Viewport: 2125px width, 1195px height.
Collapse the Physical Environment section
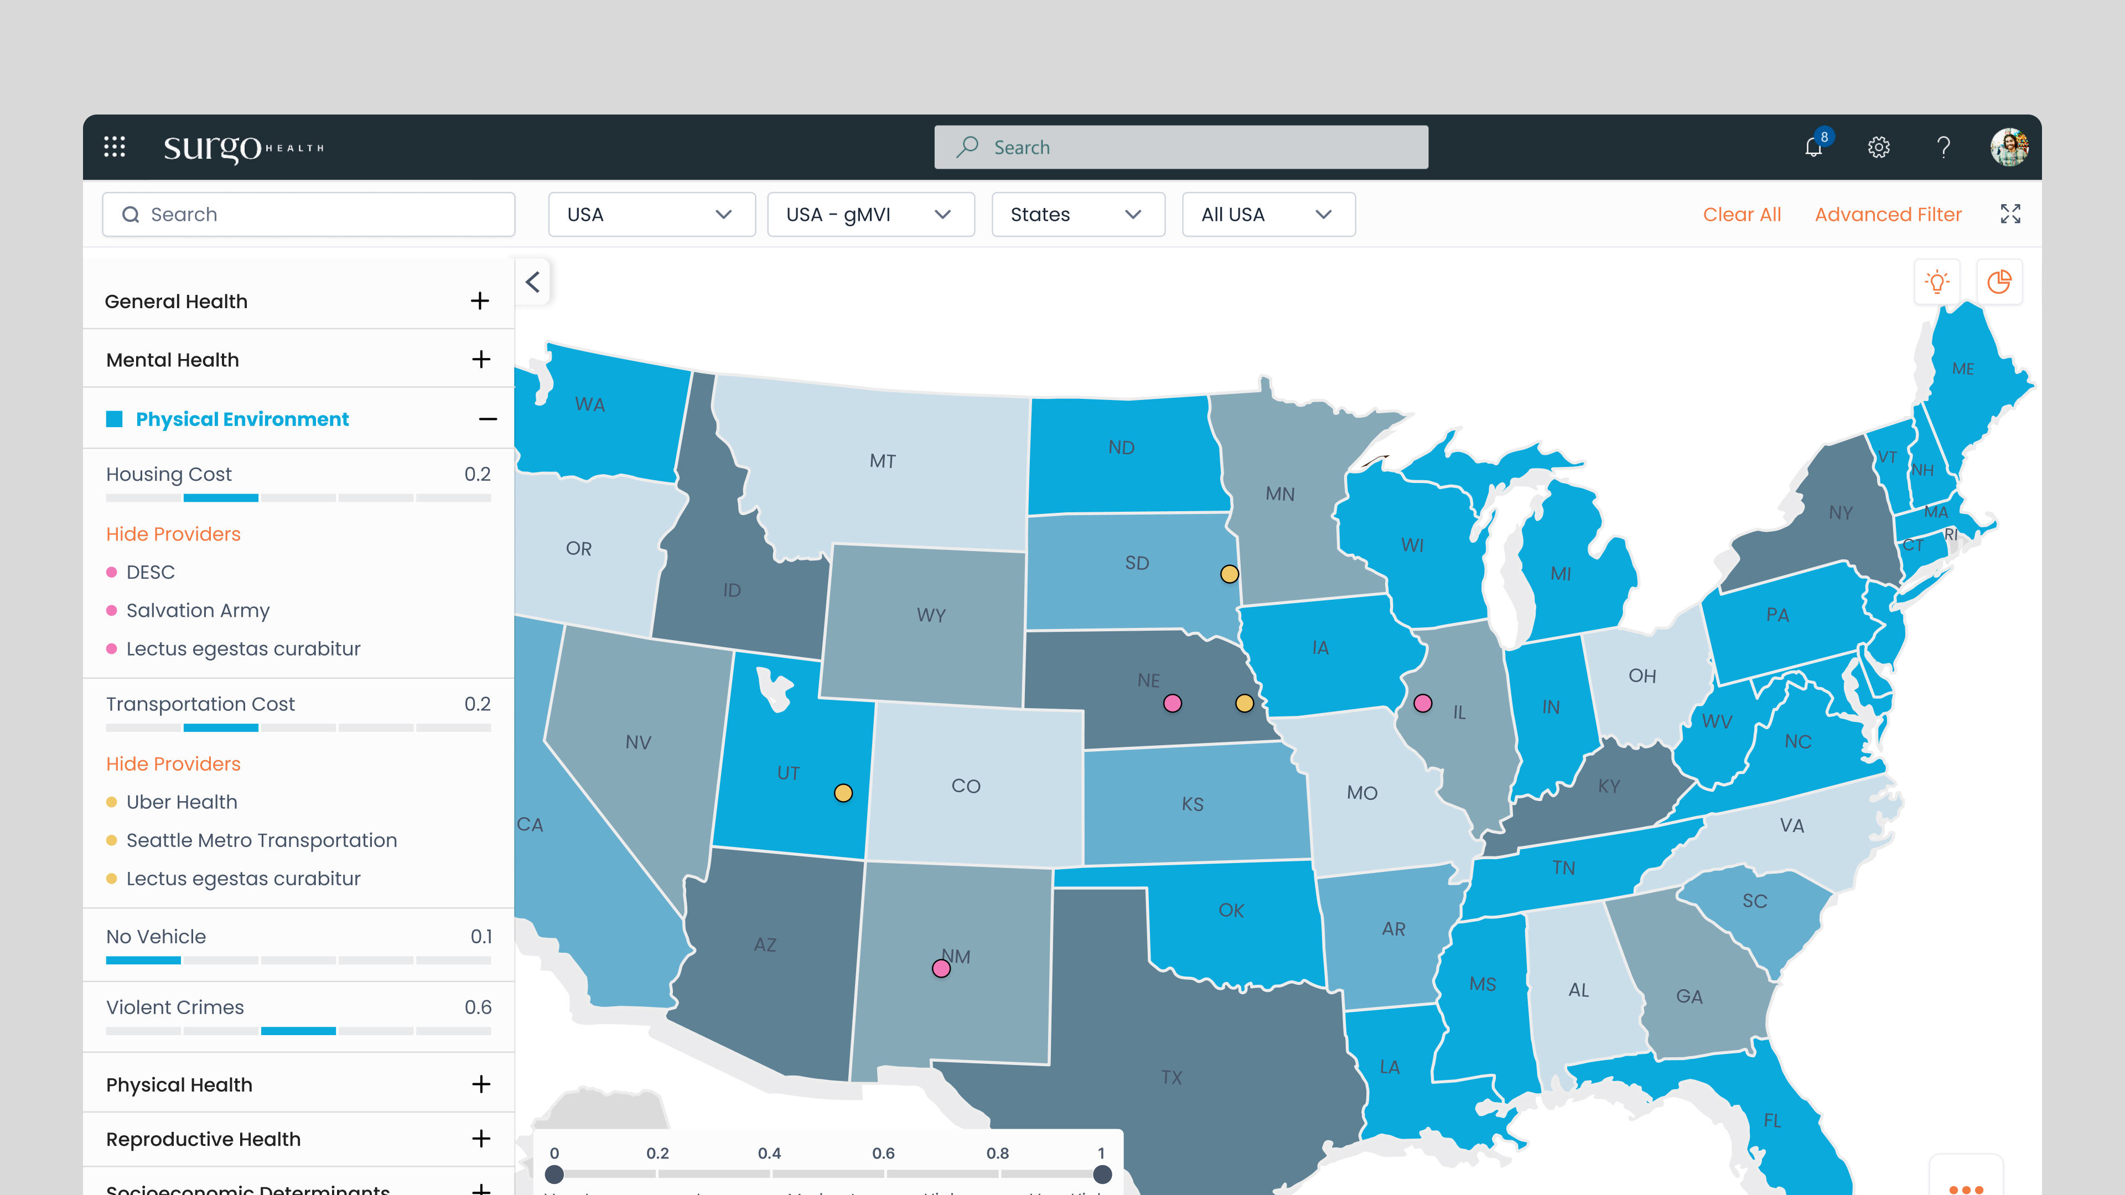pyautogui.click(x=488, y=419)
